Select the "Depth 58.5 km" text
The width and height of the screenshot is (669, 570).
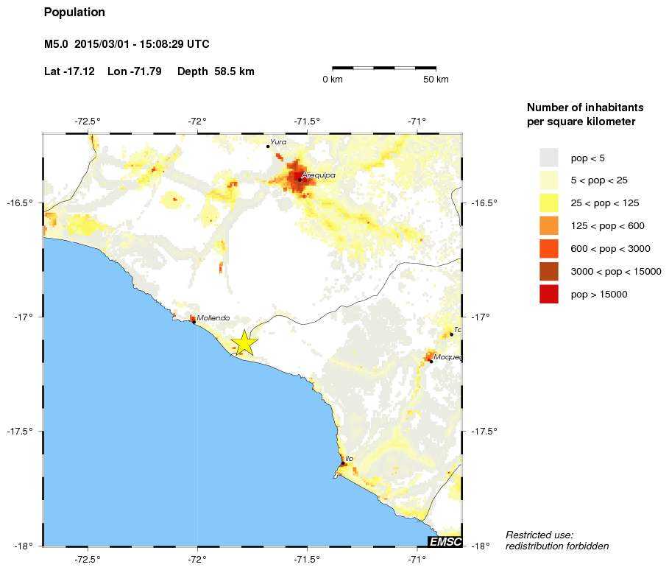(x=216, y=71)
